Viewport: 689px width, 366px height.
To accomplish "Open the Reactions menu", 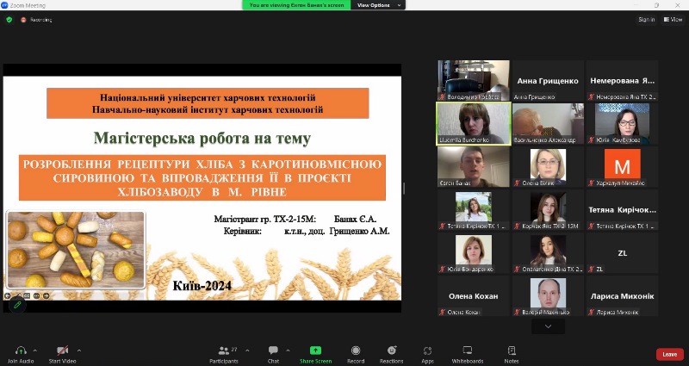I will point(392,354).
